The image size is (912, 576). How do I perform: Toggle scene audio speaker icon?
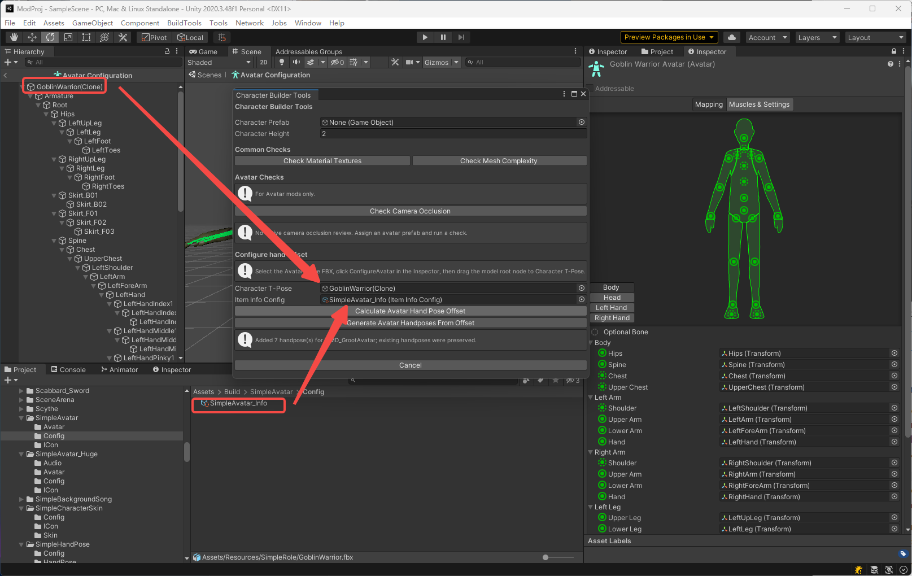click(296, 62)
